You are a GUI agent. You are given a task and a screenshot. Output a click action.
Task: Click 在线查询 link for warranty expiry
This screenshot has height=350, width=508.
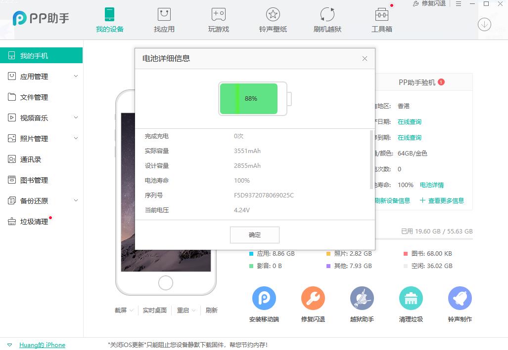[x=410, y=138]
